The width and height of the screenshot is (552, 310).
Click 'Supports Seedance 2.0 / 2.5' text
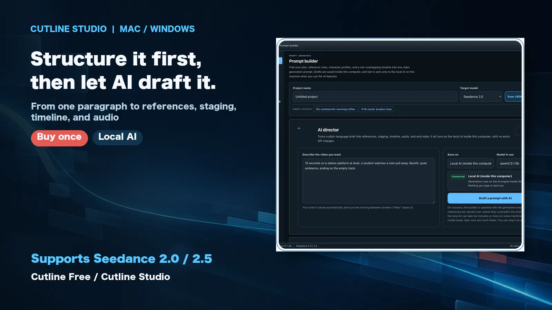click(x=121, y=259)
